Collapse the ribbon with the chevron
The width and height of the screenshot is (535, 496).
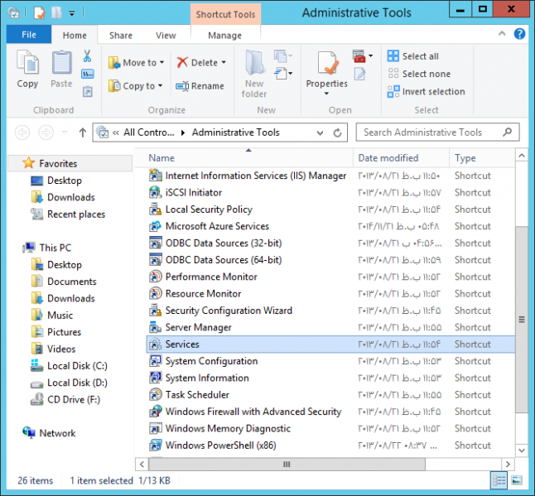tap(502, 33)
